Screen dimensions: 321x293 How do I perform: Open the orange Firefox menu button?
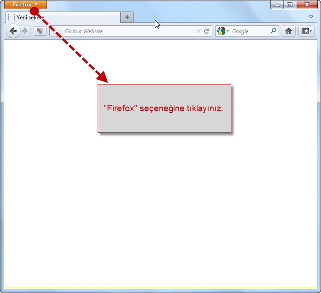[26, 5]
